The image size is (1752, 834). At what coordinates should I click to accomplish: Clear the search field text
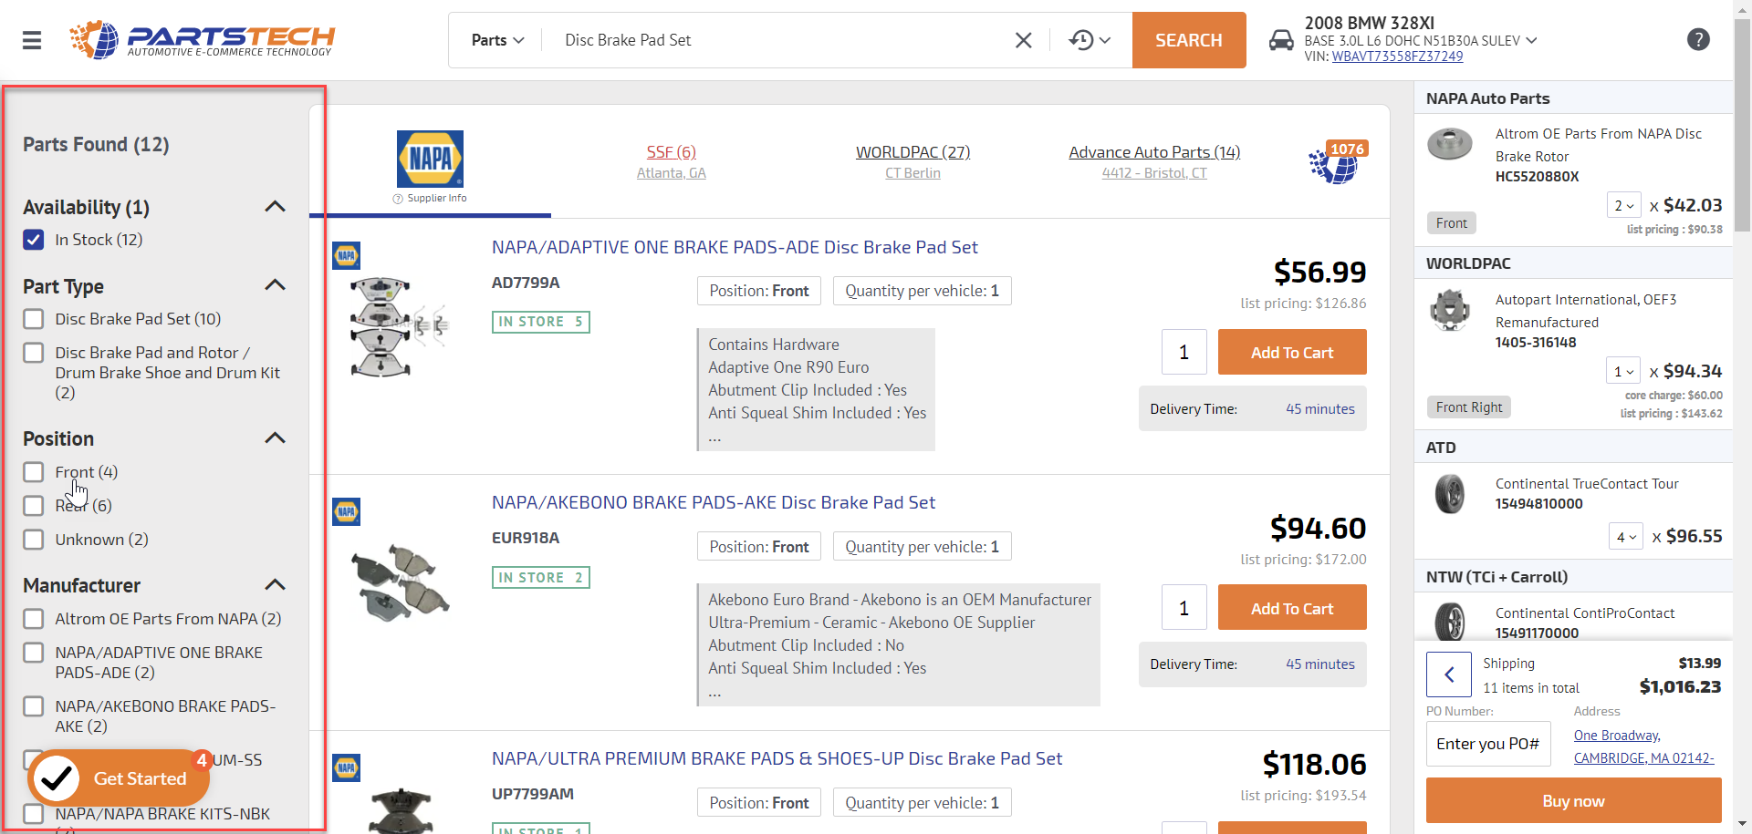point(1023,40)
